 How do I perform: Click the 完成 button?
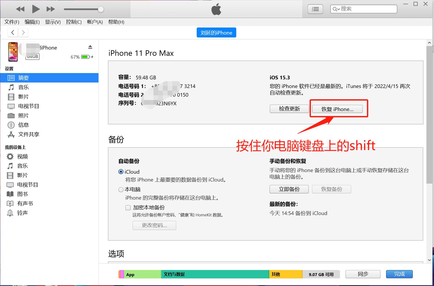pos(399,274)
